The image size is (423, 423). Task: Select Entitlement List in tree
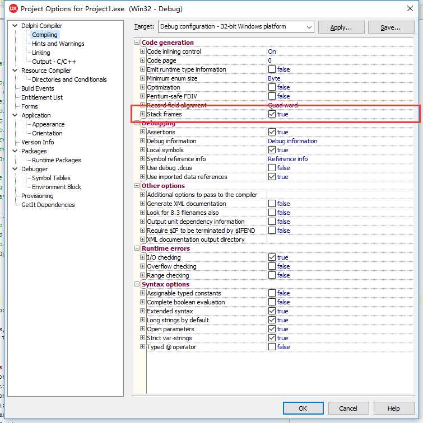click(42, 97)
